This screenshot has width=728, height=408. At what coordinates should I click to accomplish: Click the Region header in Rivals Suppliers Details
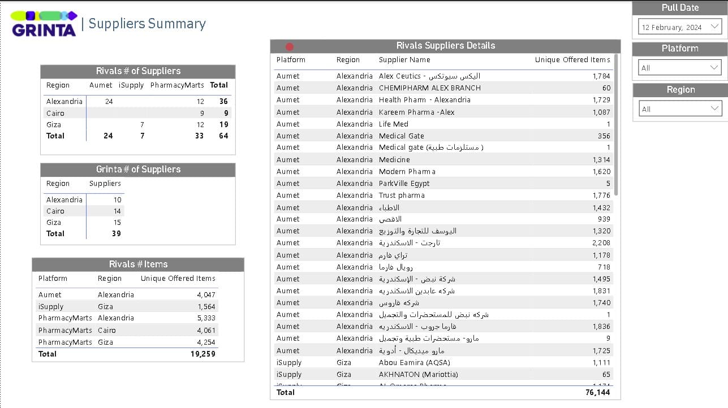pos(348,60)
